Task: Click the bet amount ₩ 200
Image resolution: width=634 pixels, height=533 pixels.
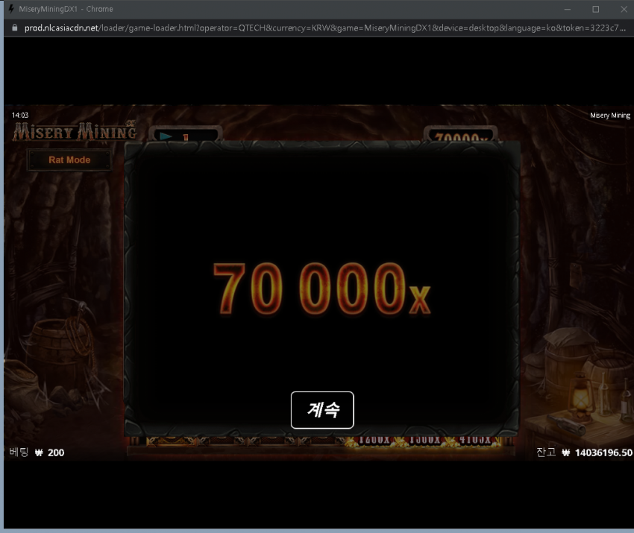Action: pos(50,452)
